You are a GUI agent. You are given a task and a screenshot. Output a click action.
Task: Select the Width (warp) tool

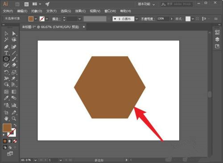pyautogui.click(x=6, y=78)
